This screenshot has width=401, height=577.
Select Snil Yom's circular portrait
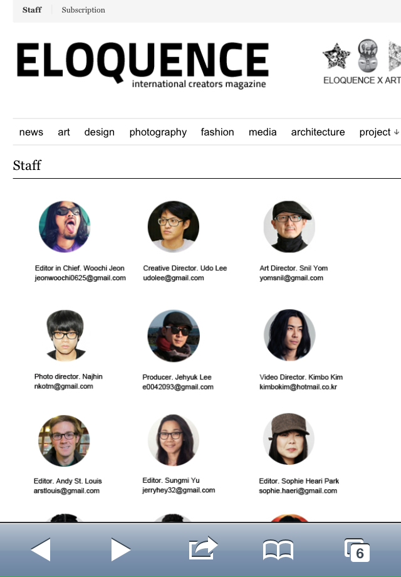[289, 226]
